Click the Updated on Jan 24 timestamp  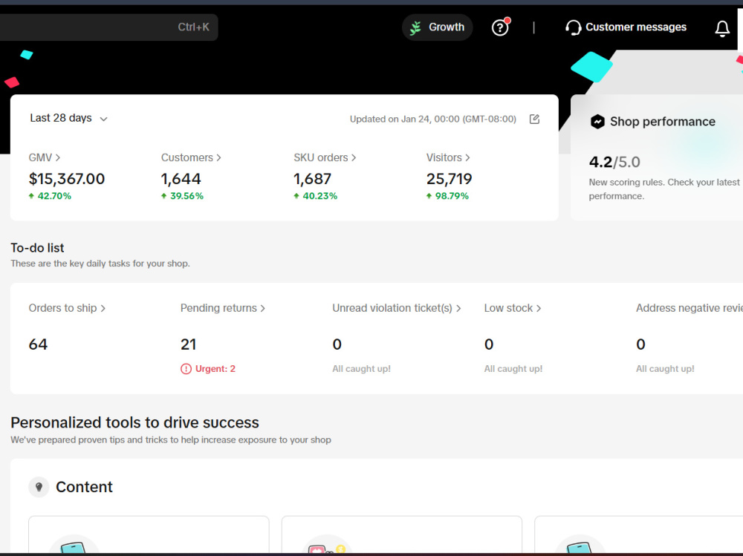pyautogui.click(x=432, y=120)
